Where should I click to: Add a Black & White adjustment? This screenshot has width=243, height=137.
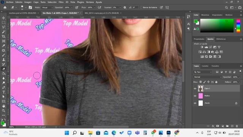point(208,52)
